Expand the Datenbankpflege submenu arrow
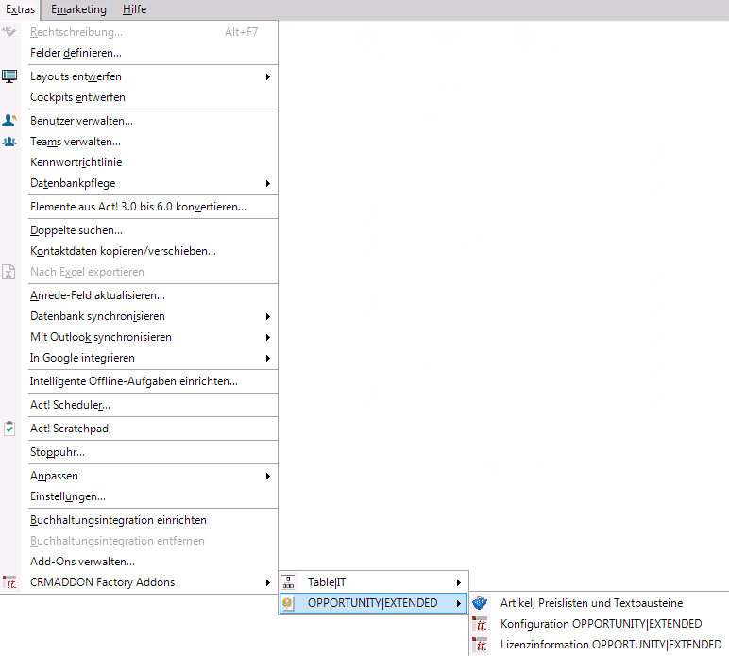Viewport: 729px width, 656px height. coord(268,183)
